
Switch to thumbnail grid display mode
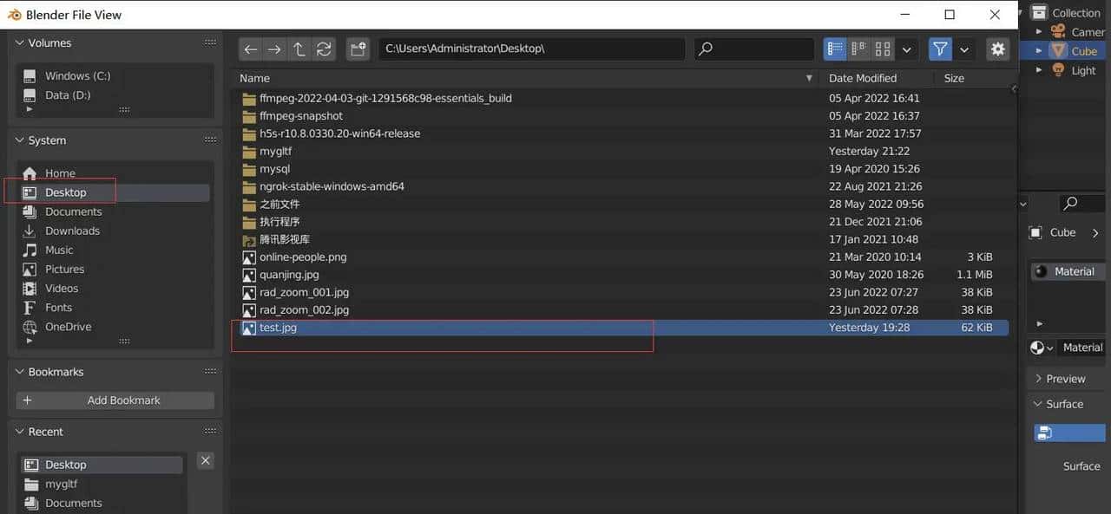click(x=883, y=49)
